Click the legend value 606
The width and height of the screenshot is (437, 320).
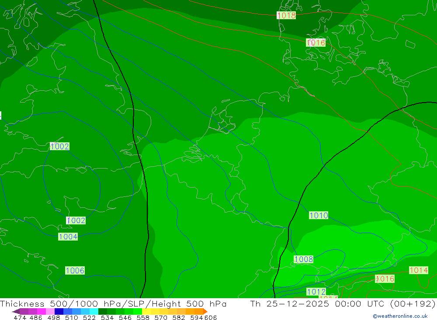pyautogui.click(x=211, y=318)
